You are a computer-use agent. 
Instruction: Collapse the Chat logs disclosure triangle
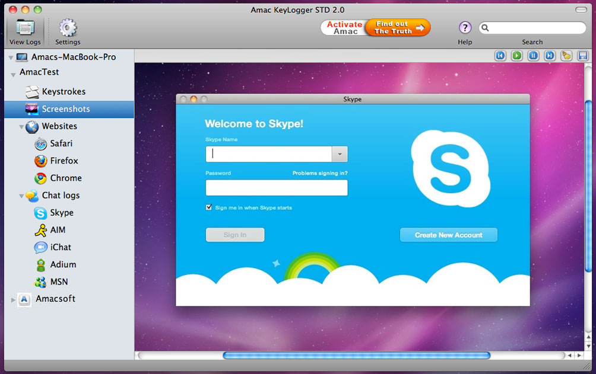coord(21,196)
